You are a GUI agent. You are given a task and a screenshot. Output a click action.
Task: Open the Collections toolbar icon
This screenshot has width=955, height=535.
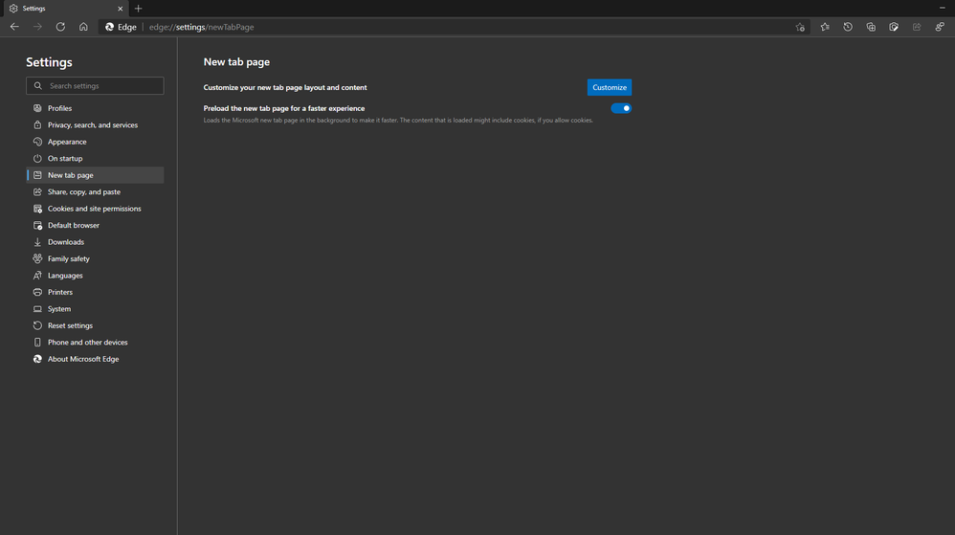pos(871,27)
